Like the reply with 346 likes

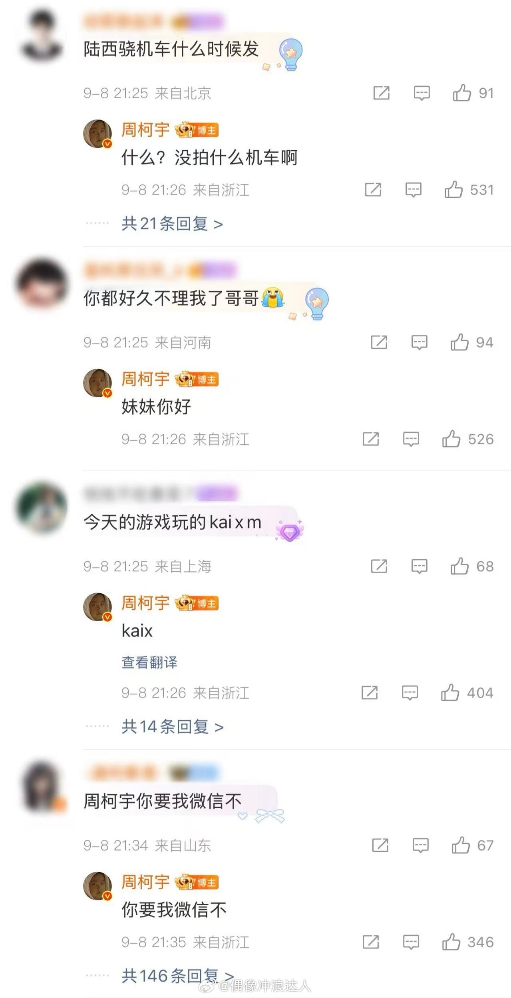click(x=451, y=942)
